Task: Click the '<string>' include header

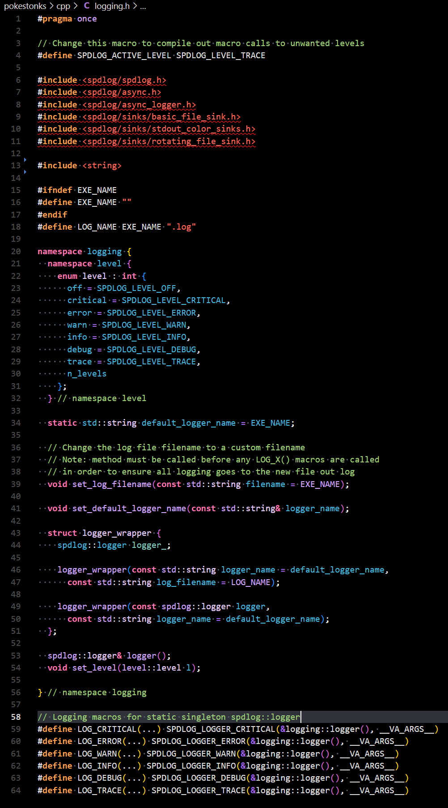Action: 102,166
